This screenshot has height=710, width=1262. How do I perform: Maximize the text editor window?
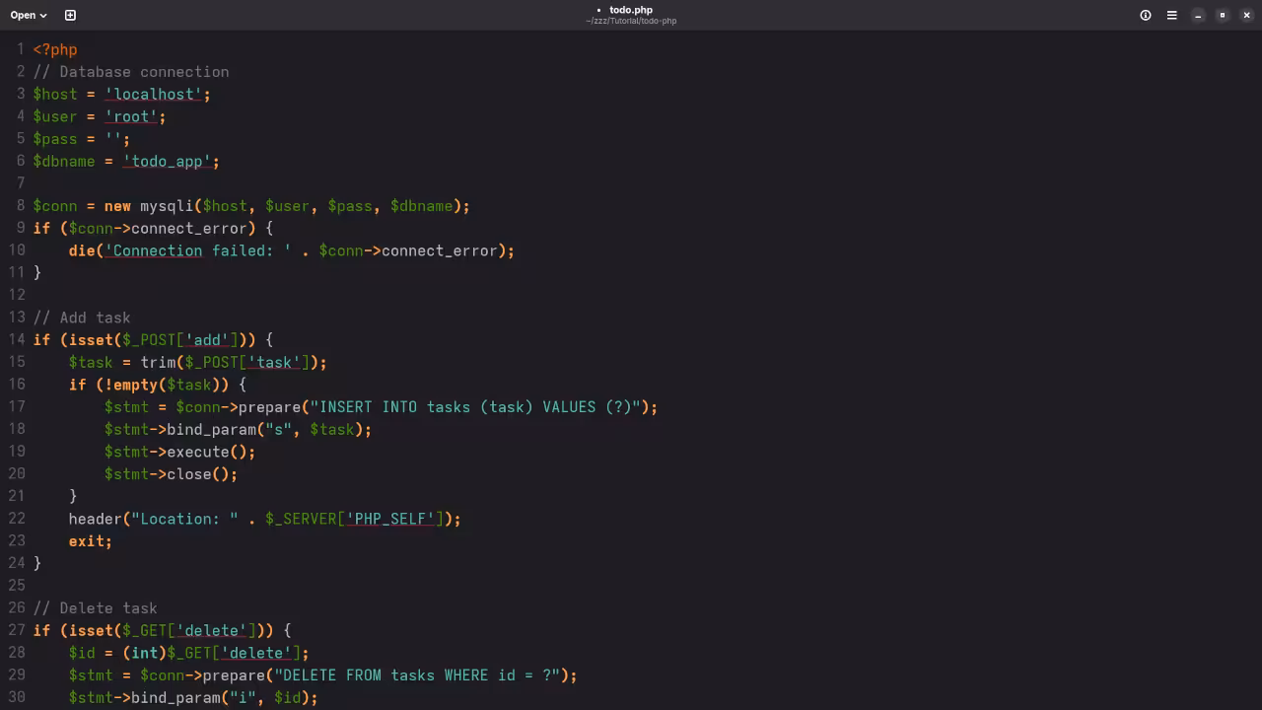tap(1223, 15)
